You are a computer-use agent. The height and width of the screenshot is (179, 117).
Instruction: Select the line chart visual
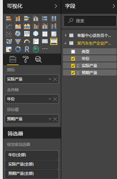(9, 26)
